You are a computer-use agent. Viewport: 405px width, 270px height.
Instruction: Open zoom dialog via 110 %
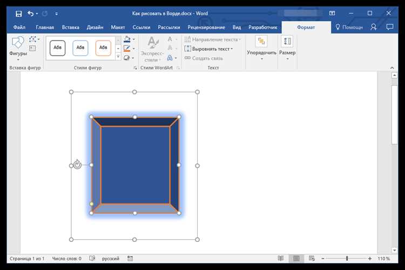384,258
